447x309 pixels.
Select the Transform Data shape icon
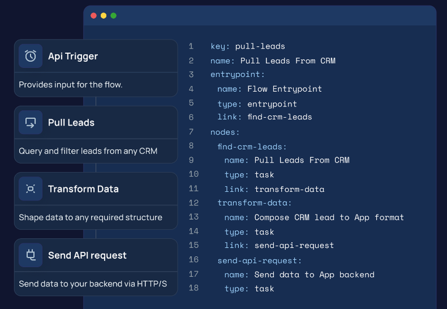(30, 189)
